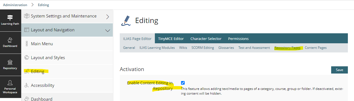This screenshot has width=354, height=101.
Task: Collapse Layout and Navigation chevron
Action: (x=108, y=31)
